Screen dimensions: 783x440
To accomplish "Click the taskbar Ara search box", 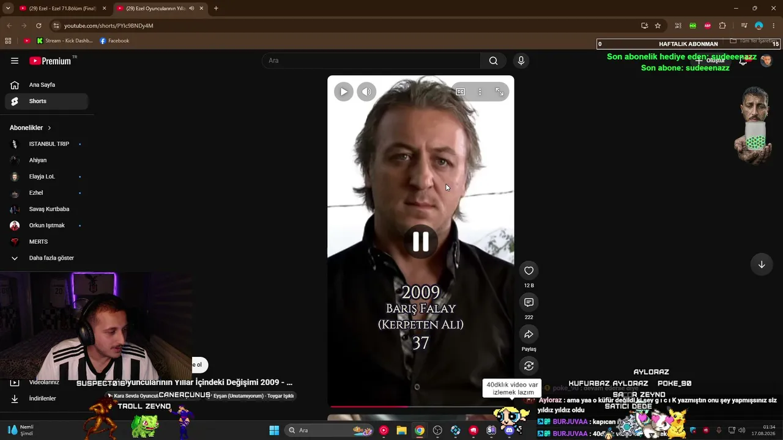I will (328, 430).
